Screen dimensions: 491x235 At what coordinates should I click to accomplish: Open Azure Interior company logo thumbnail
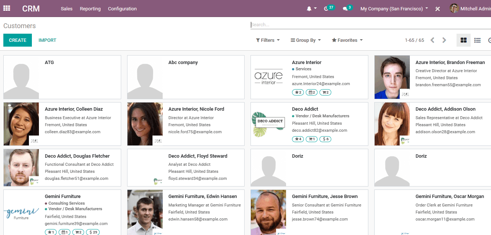(269, 77)
